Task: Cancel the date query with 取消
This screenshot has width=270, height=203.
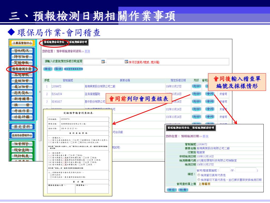Action: click(x=58, y=69)
